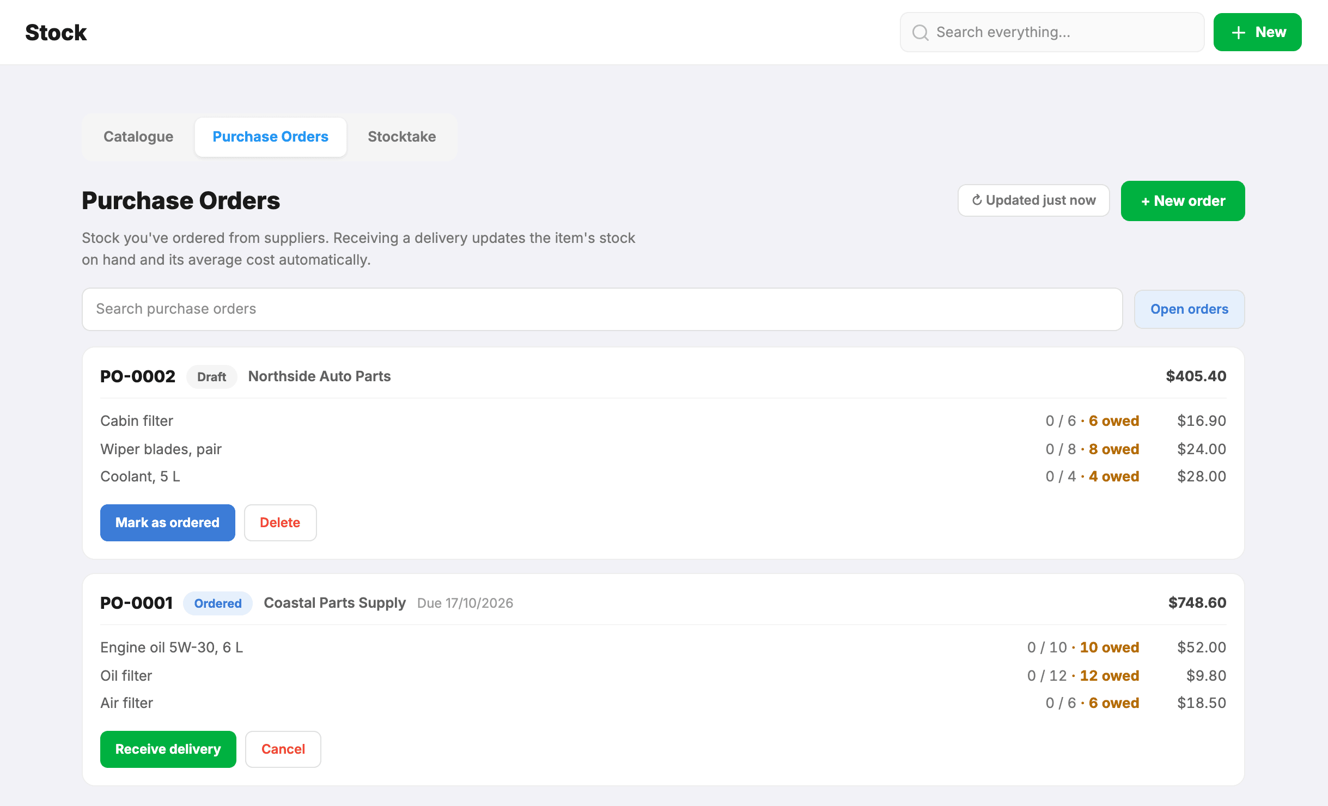Click the 4 owed quantity label
The height and width of the screenshot is (806, 1328).
tap(1114, 477)
